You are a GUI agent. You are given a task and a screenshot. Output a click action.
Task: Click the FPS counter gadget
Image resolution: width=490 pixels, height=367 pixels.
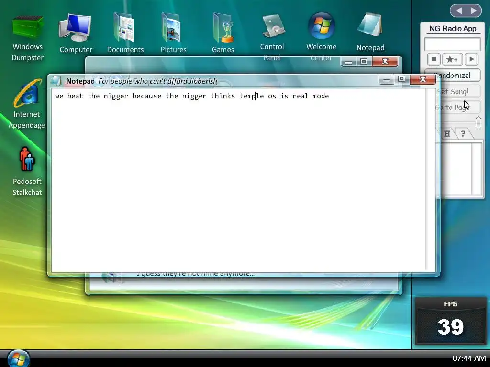tap(450, 321)
